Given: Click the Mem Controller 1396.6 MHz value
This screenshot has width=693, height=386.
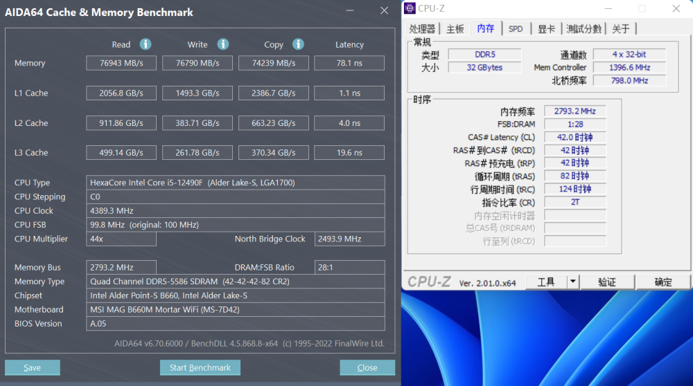Looking at the screenshot, I should click(629, 68).
